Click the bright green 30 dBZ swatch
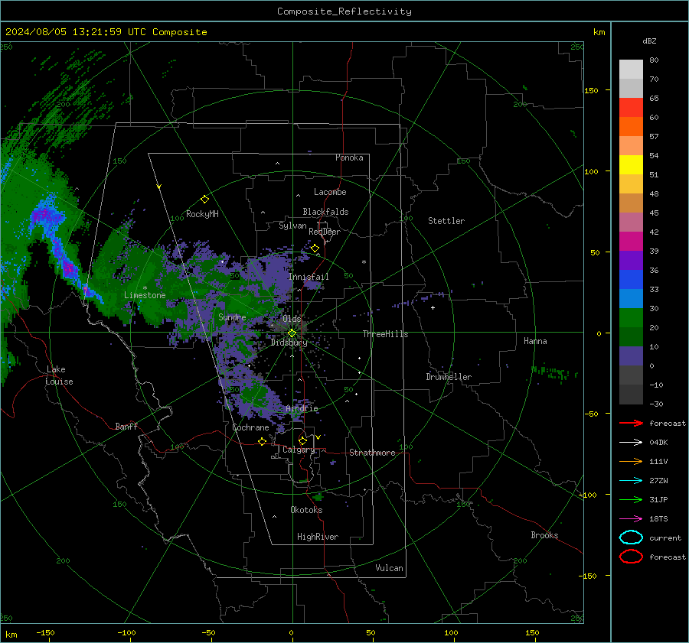Image resolution: width=689 pixels, height=643 pixels. pyautogui.click(x=631, y=318)
